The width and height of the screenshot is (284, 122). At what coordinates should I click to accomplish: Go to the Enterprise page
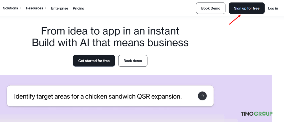coord(59,8)
